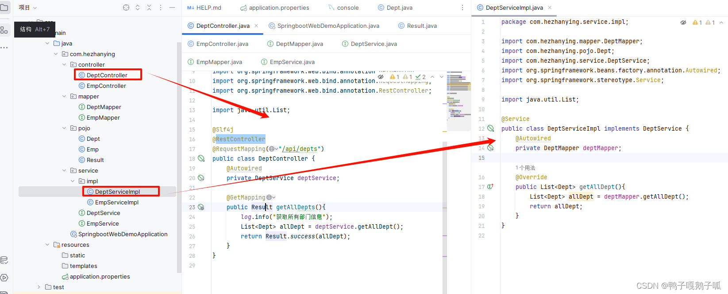The height and width of the screenshot is (294, 728).
Task: Click the Project panel vertical scrollbar
Action: coord(179,157)
